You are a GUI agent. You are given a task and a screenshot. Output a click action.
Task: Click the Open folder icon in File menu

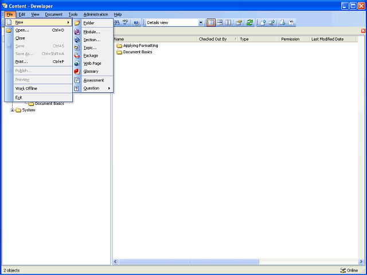pos(9,30)
